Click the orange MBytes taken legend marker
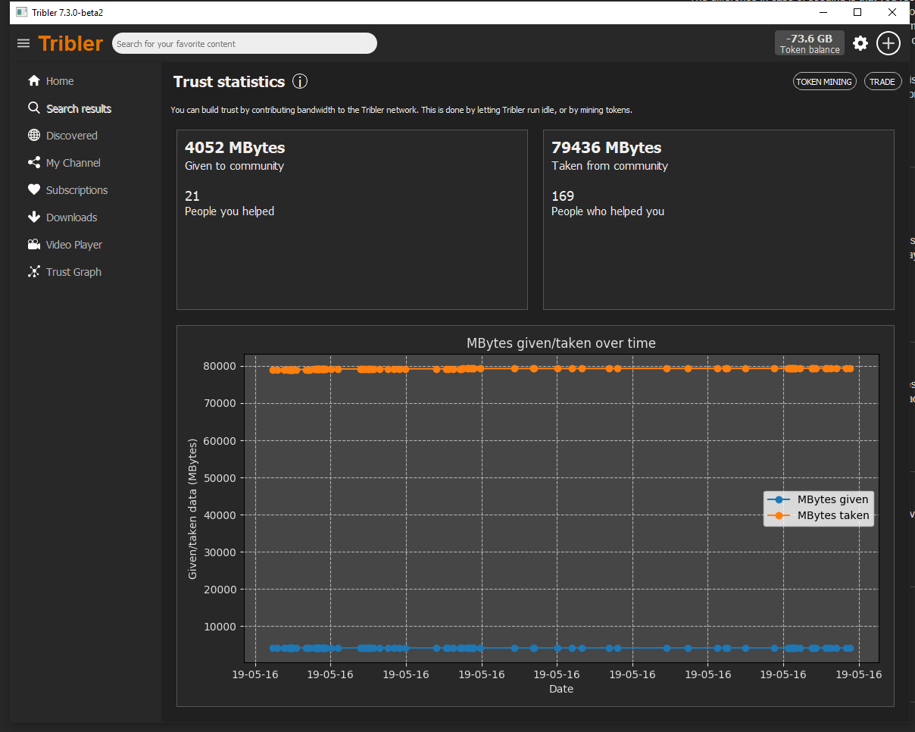 tap(779, 515)
